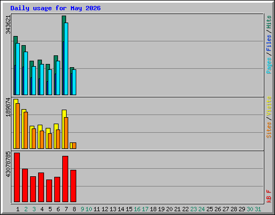Click the red KB bar for day 3
The height and width of the screenshot is (215, 275).
tap(33, 189)
